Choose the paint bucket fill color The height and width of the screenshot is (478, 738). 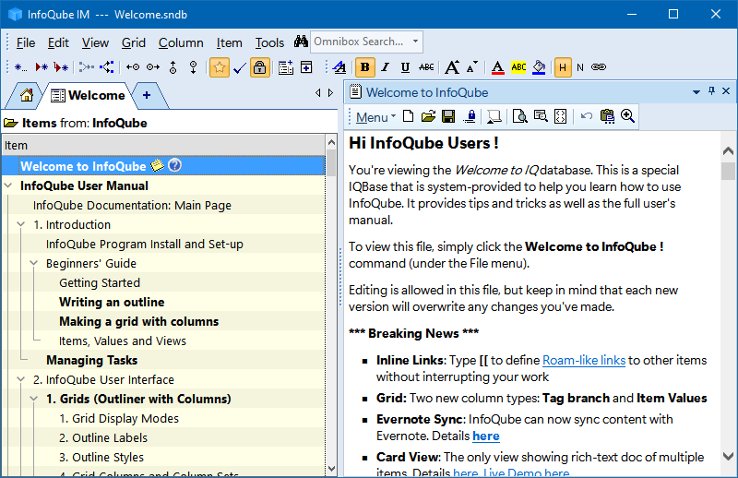(539, 67)
